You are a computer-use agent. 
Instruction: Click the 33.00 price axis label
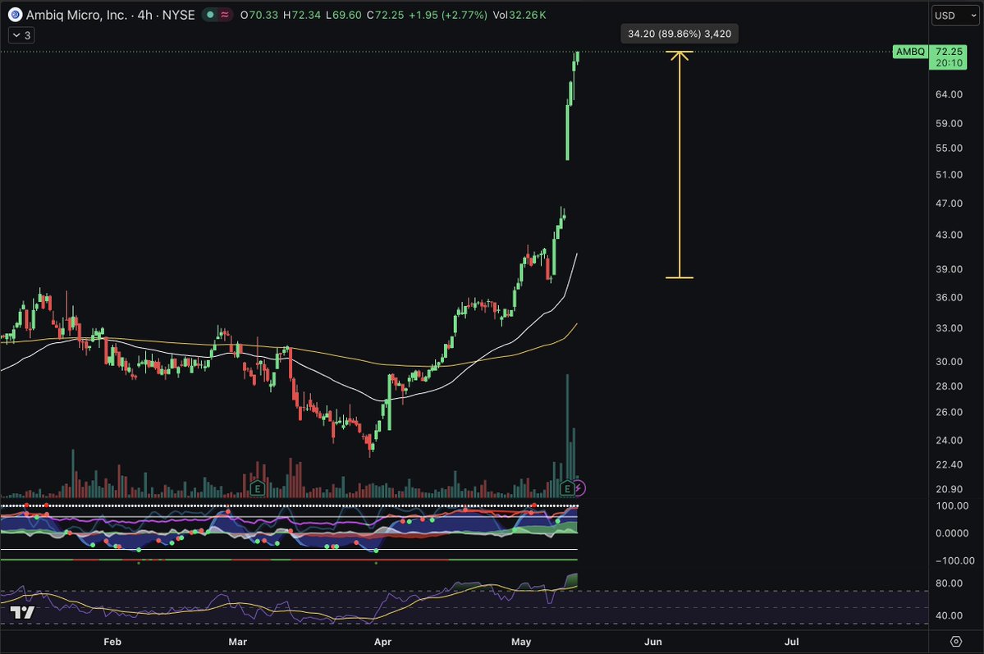949,328
